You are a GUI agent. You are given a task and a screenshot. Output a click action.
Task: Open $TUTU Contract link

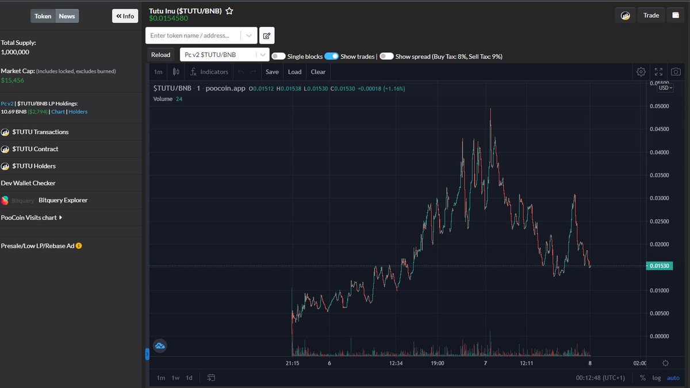pos(35,149)
